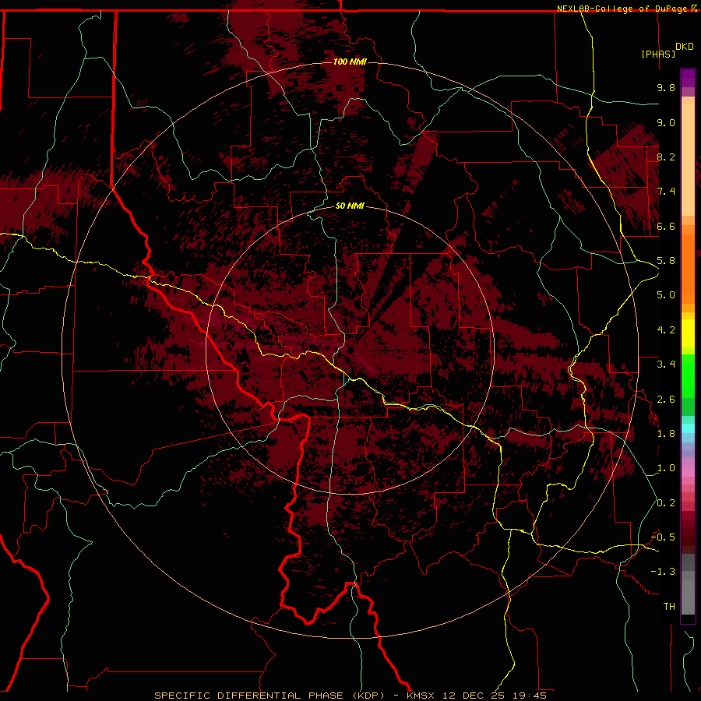This screenshot has width=701, height=701.
Task: Pick the pink segment of the color bar
Action: click(x=688, y=472)
